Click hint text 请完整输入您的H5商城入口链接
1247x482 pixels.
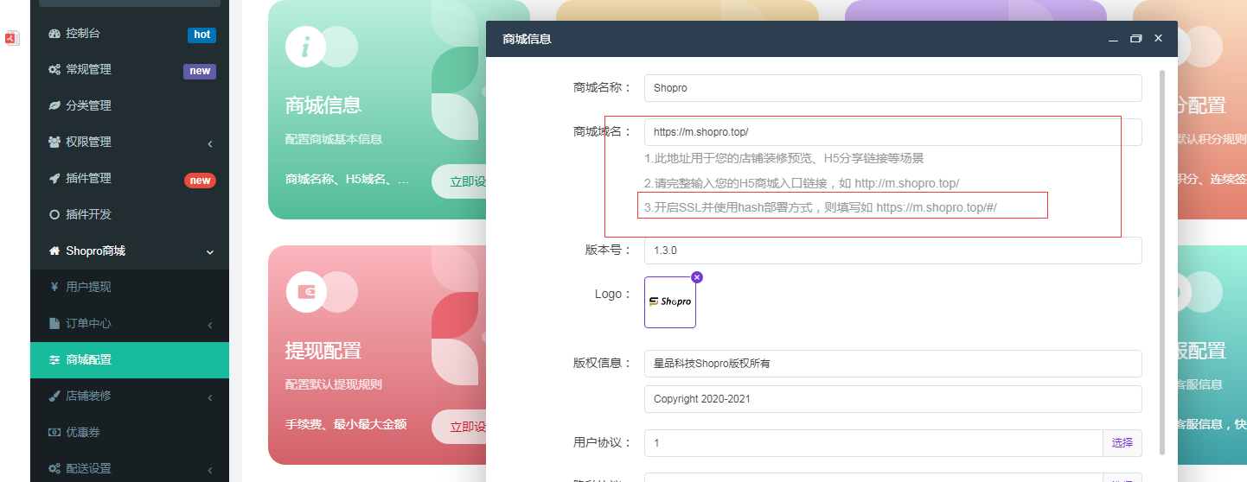tap(802, 184)
